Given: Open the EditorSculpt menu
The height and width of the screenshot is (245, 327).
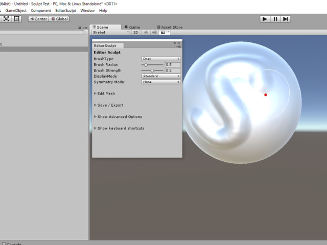Looking at the screenshot, I should tap(65, 10).
